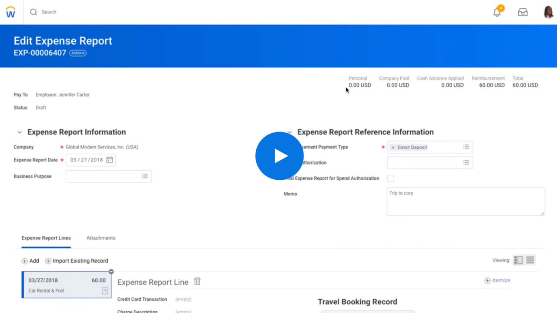Screen dimensions: 557x313
Task: Add a new expense line
Action: (30, 261)
